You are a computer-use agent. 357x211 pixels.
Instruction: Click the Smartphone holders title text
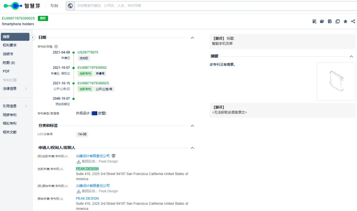coord(18,24)
